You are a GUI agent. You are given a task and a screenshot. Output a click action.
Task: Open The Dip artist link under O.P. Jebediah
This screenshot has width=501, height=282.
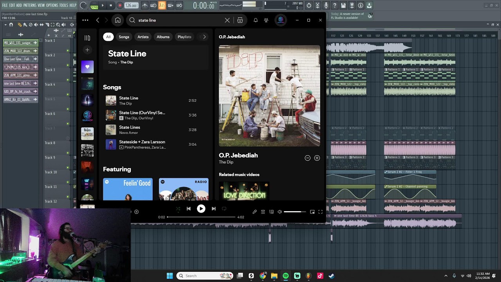click(226, 162)
